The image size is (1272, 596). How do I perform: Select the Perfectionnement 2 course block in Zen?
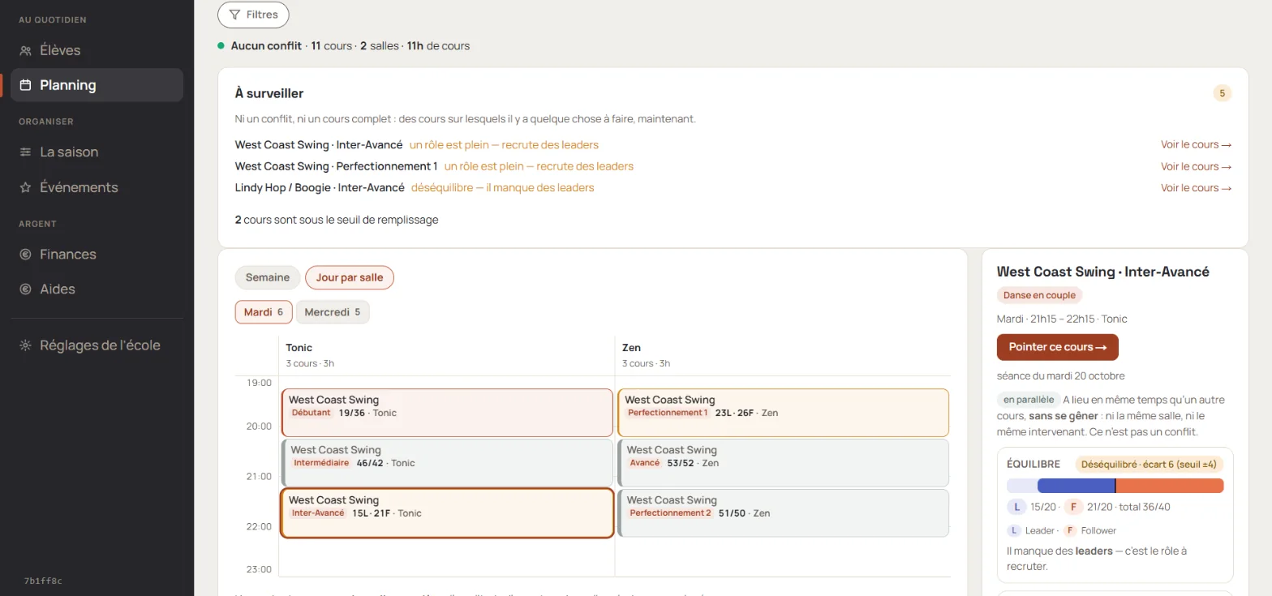coord(784,513)
